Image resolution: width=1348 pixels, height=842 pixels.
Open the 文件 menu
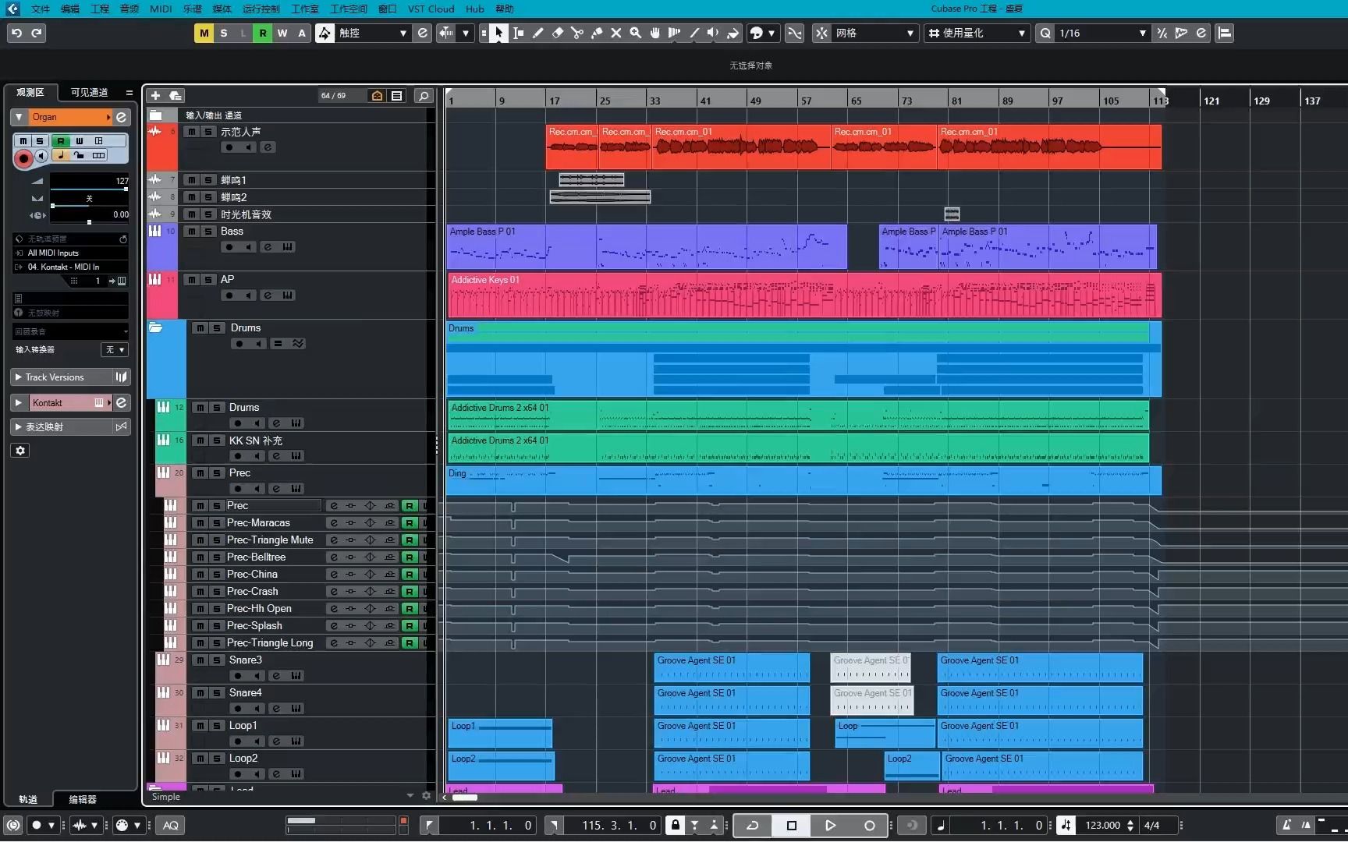coord(41,9)
